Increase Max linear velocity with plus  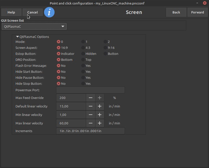[100, 123]
